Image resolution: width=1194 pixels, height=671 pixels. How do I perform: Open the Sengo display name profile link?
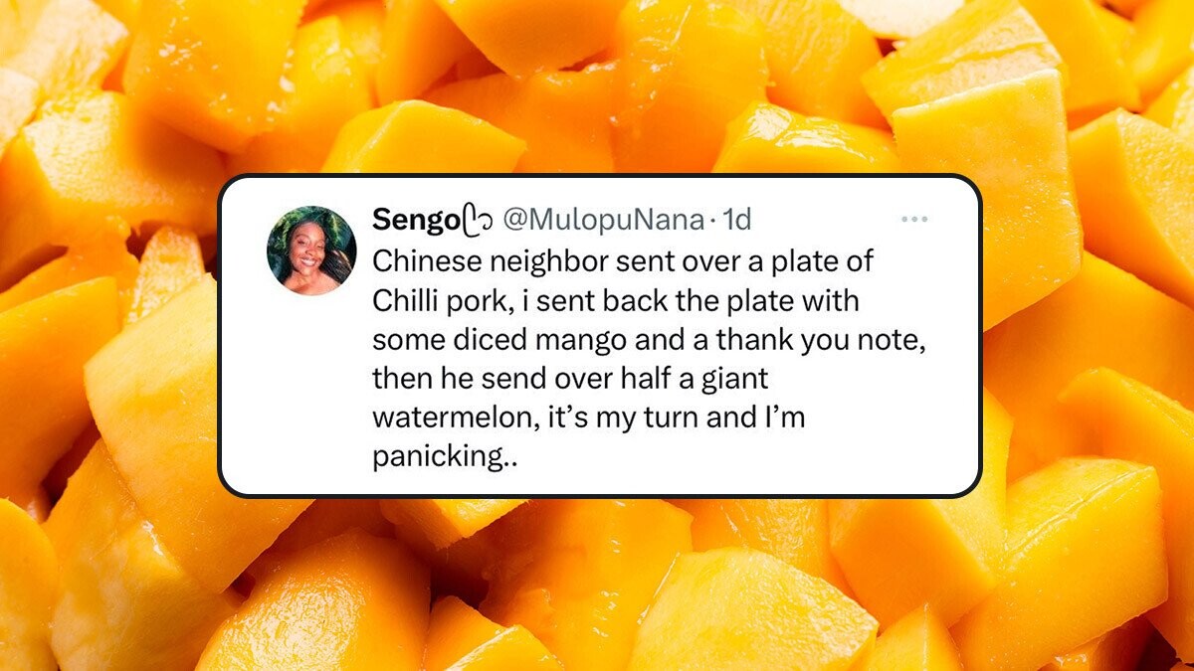pos(415,221)
